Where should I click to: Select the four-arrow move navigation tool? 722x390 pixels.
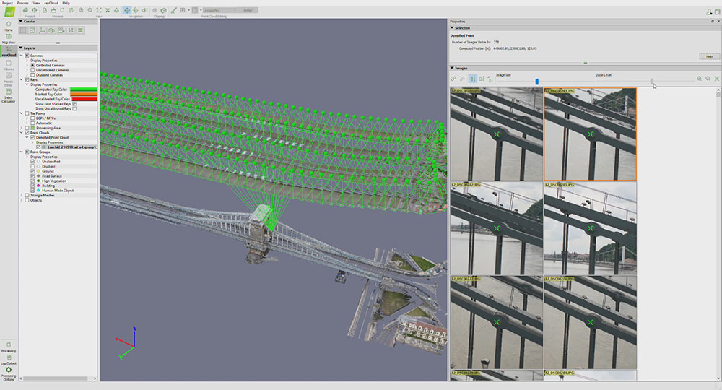coord(127,10)
